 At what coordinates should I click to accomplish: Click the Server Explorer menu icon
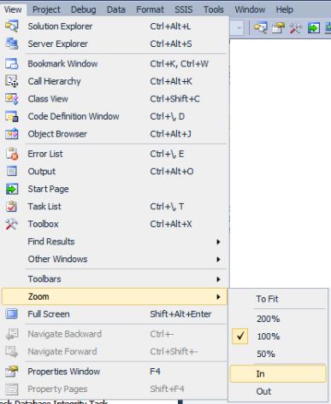(12, 44)
